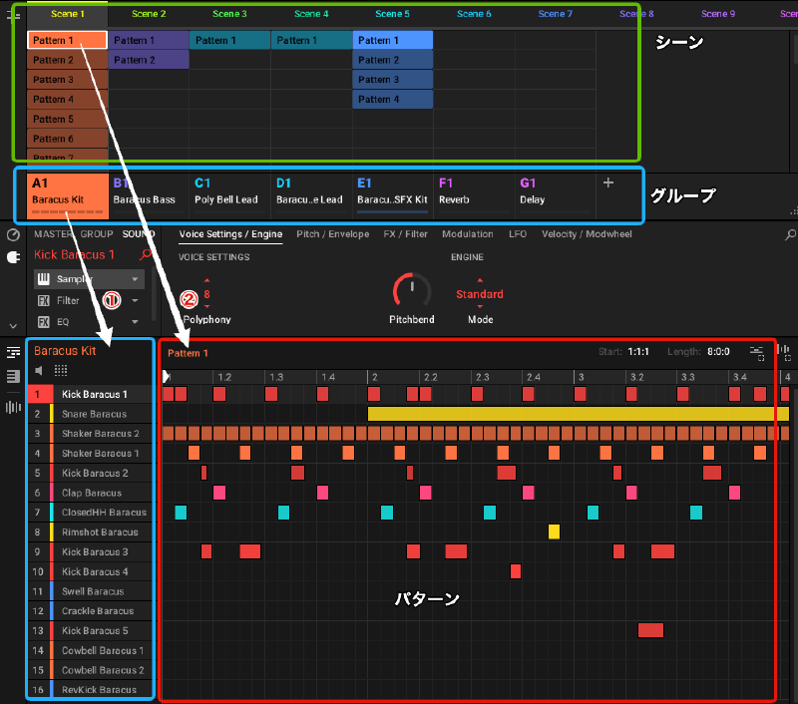Open the FX / Filter tab
The height and width of the screenshot is (704, 798).
click(x=405, y=234)
